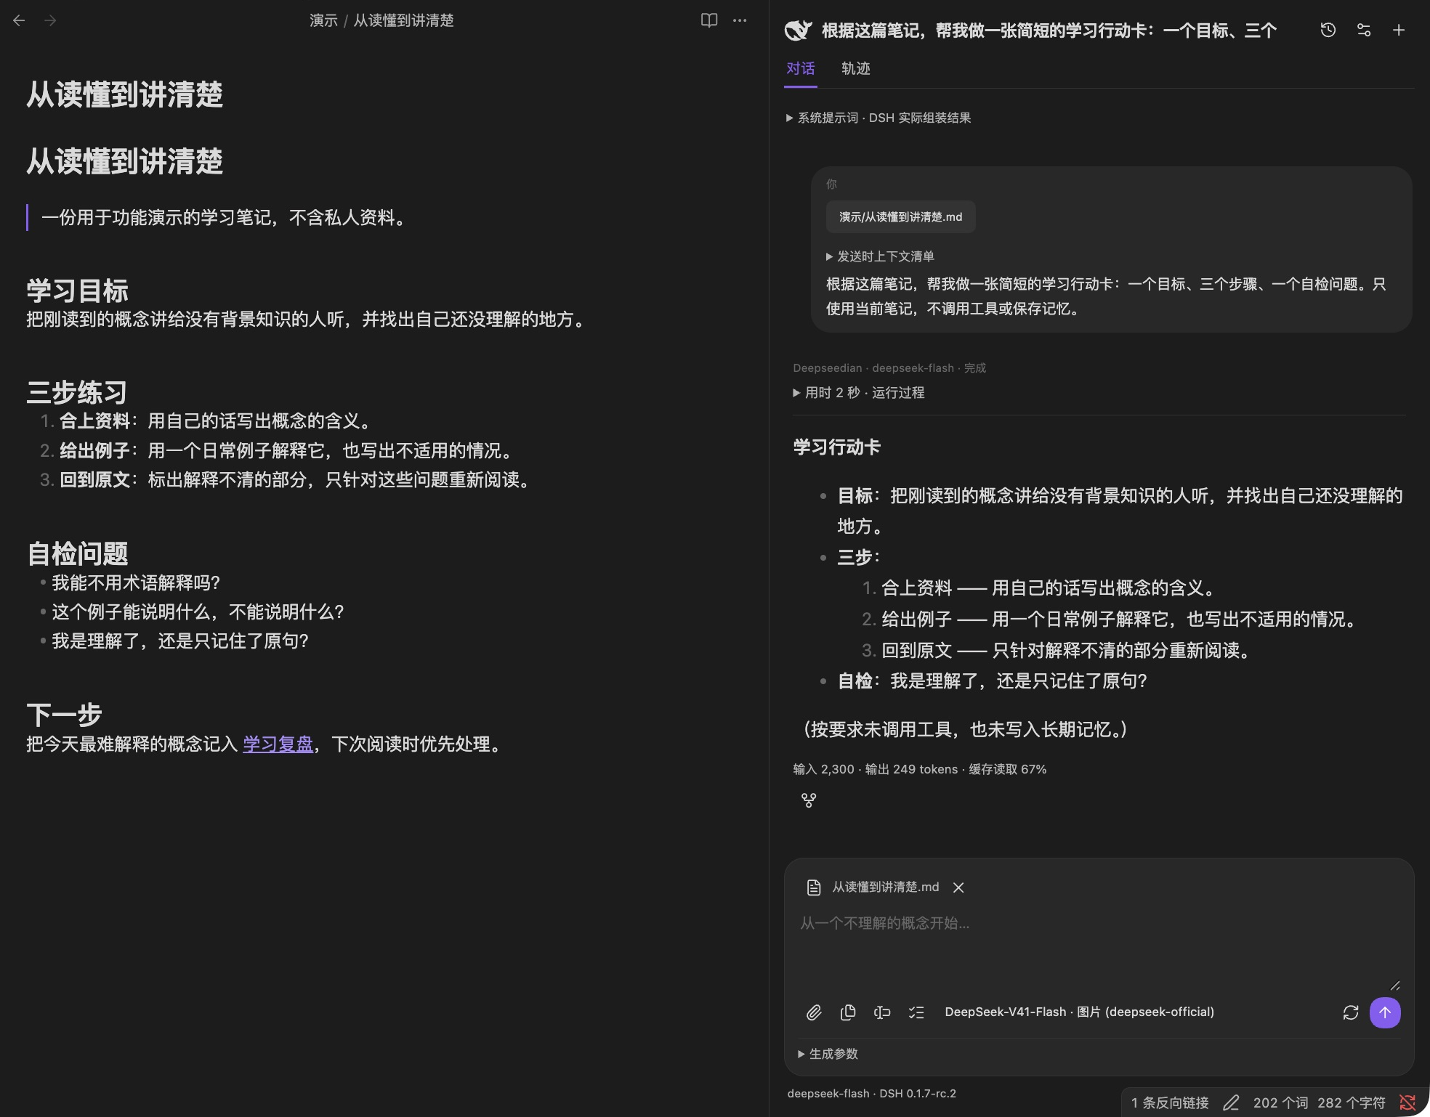Expand 生成参数 section

coord(828,1054)
